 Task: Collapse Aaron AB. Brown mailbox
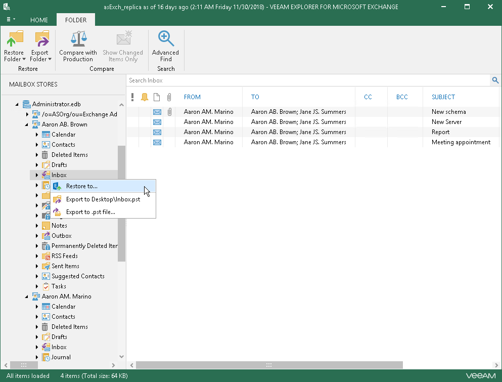[27, 124]
